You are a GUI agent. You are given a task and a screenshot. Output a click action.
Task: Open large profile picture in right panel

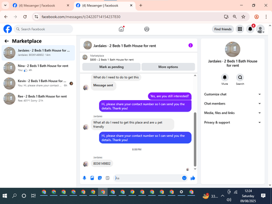[x=232, y=50]
